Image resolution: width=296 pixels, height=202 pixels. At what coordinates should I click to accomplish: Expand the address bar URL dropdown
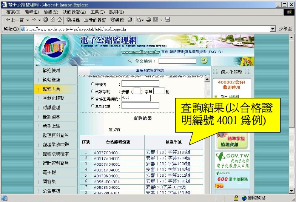(273, 29)
